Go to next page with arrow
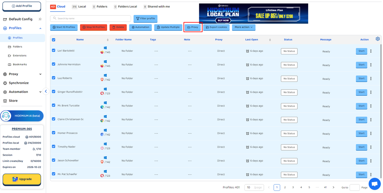Screen dimensions: 383x193 (x=333, y=187)
